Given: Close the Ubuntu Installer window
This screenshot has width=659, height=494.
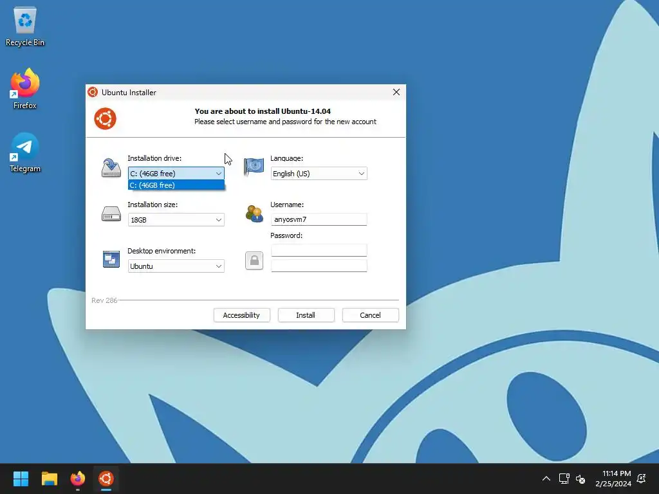Looking at the screenshot, I should (x=396, y=92).
